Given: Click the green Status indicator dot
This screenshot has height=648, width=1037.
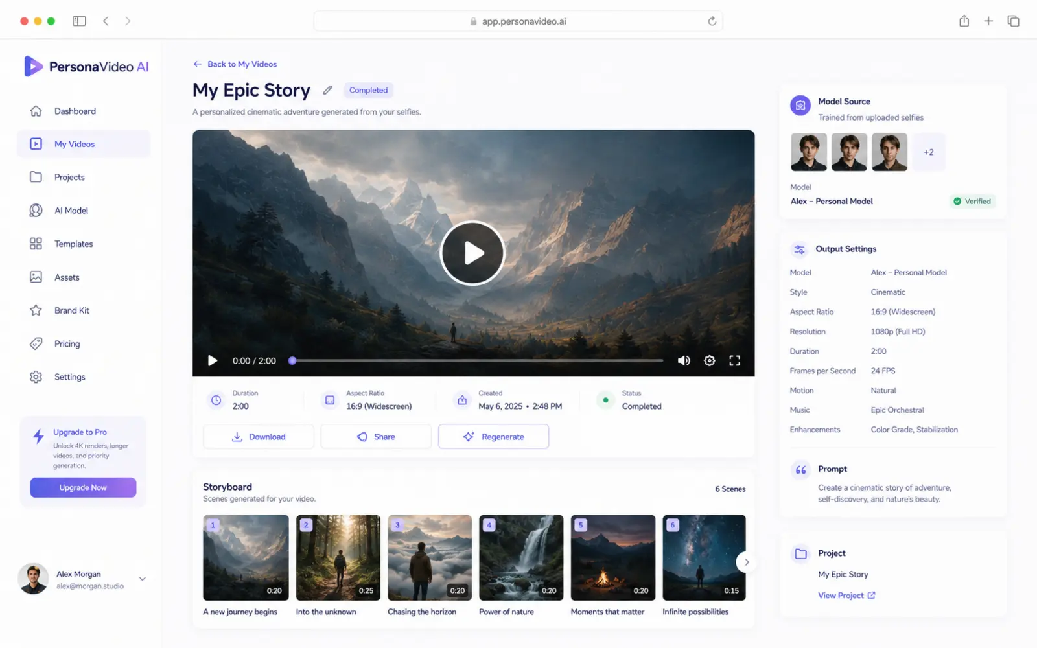Looking at the screenshot, I should click(x=605, y=400).
